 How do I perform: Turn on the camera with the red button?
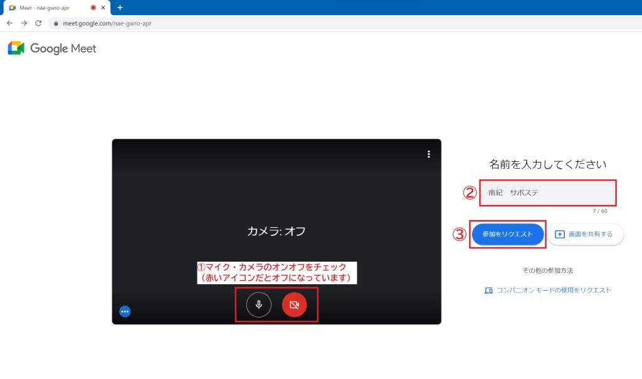(295, 304)
